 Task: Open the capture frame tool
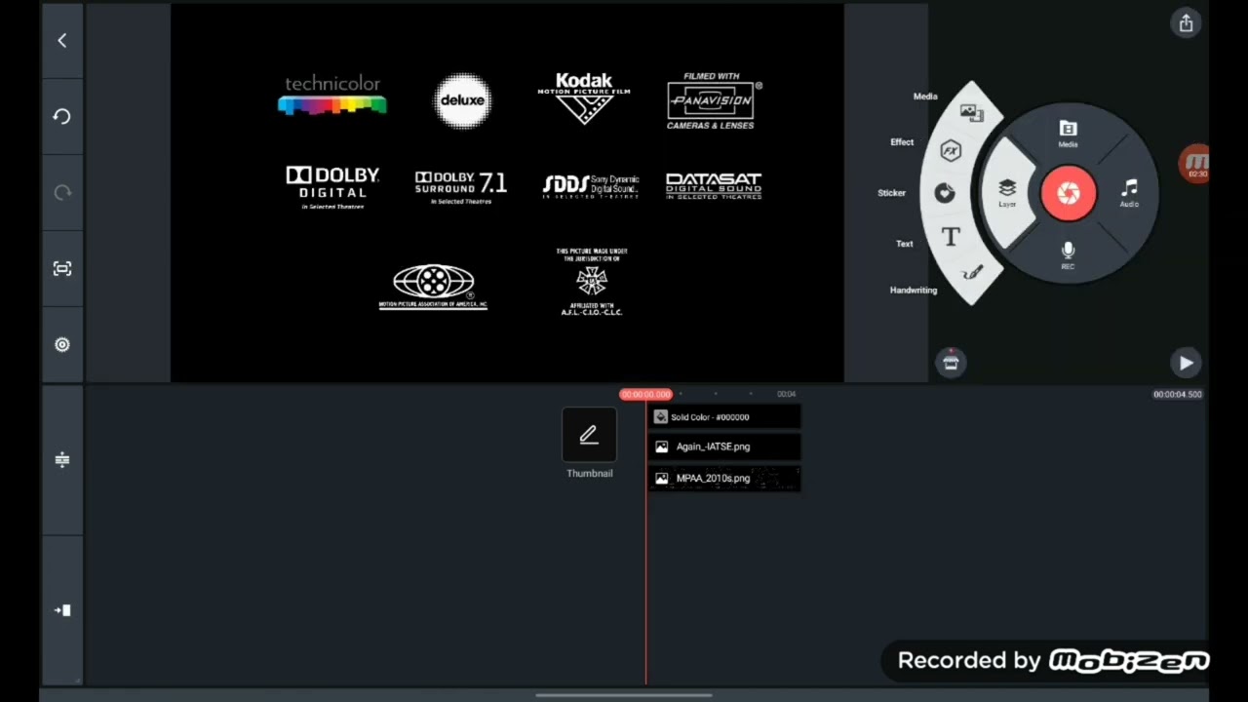tap(62, 268)
